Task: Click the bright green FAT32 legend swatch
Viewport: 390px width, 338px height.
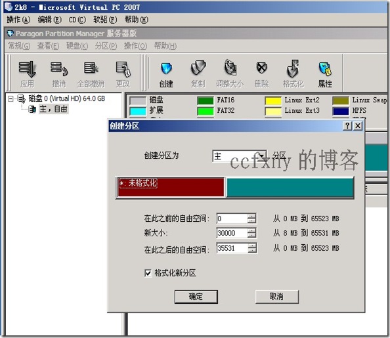Action: 206,111
